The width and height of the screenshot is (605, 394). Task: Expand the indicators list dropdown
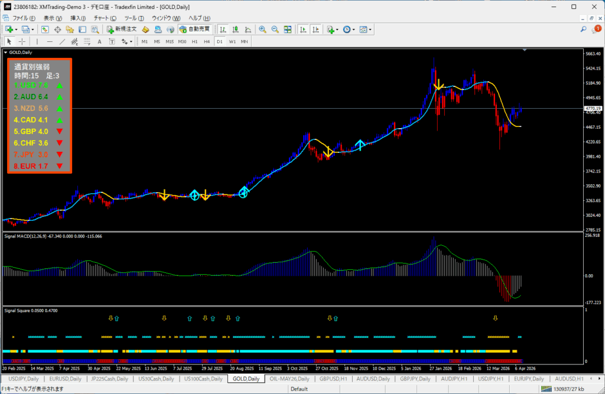(338, 29)
